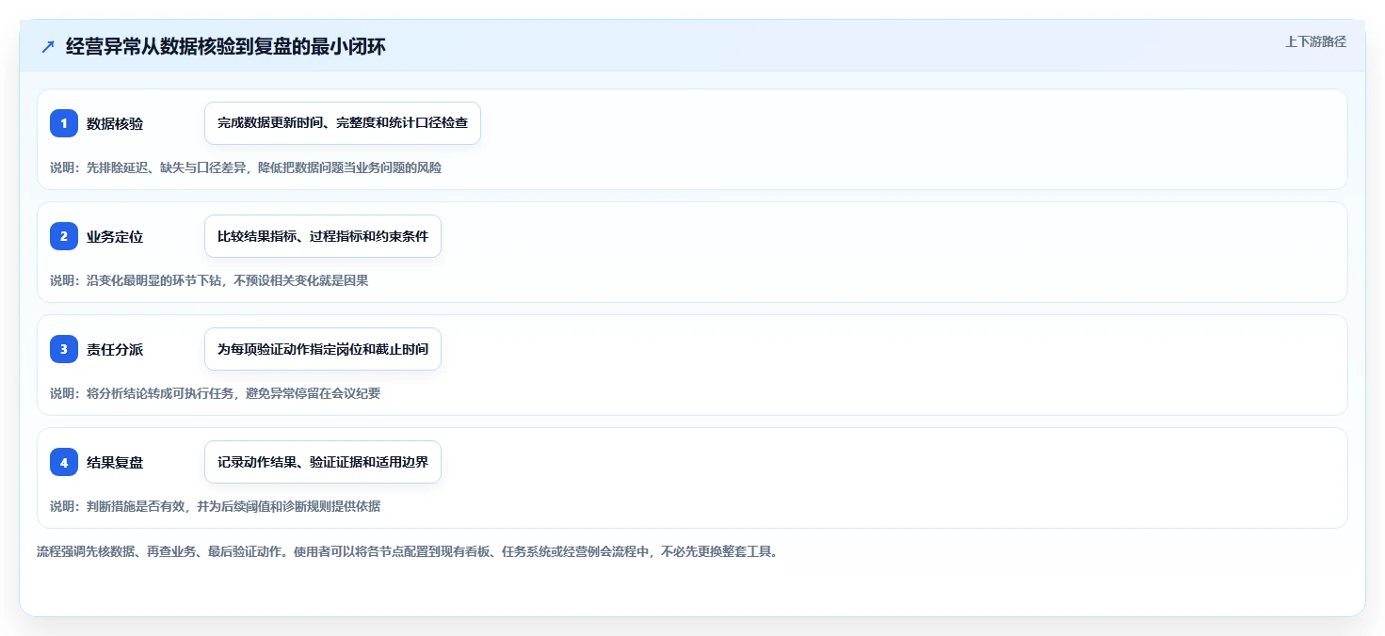Click the title 经营异常从数据核验到复盘的最小闭环
1385x636 pixels.
(x=226, y=46)
